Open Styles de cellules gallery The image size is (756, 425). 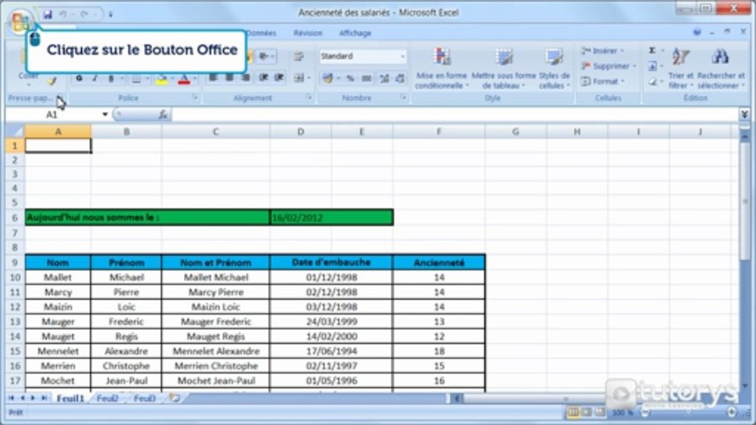pyautogui.click(x=554, y=68)
